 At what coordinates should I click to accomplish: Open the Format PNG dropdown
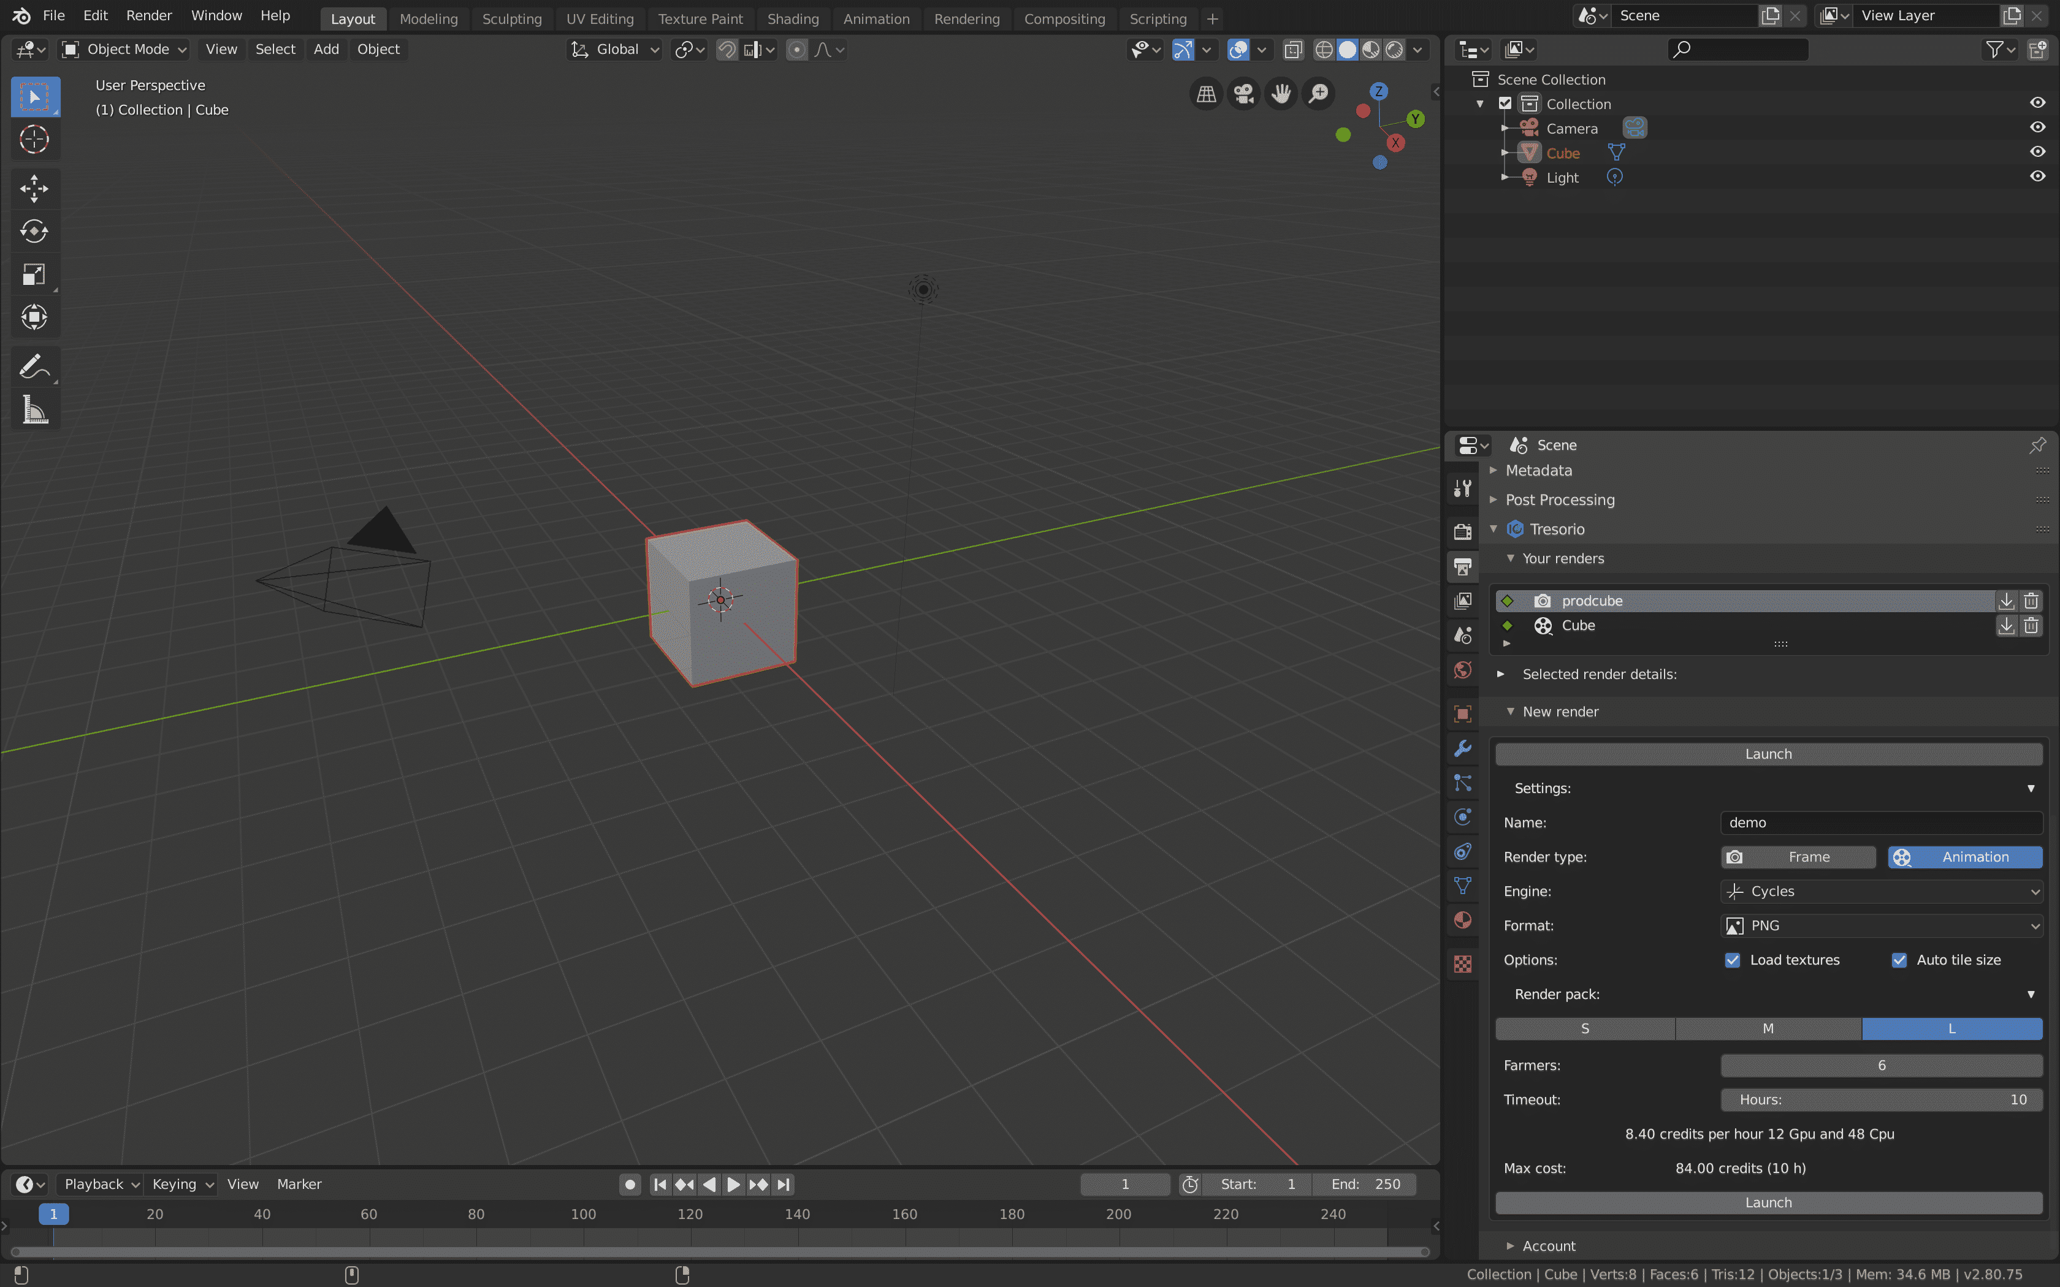(x=1881, y=925)
